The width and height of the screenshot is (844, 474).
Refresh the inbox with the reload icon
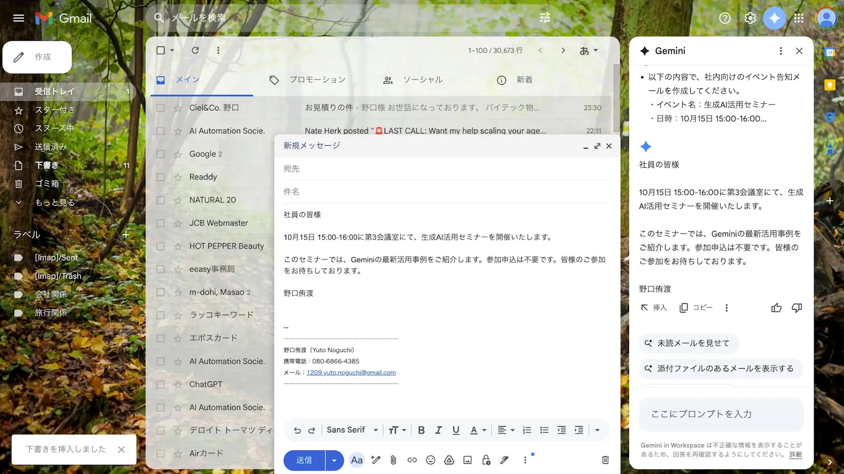point(195,50)
